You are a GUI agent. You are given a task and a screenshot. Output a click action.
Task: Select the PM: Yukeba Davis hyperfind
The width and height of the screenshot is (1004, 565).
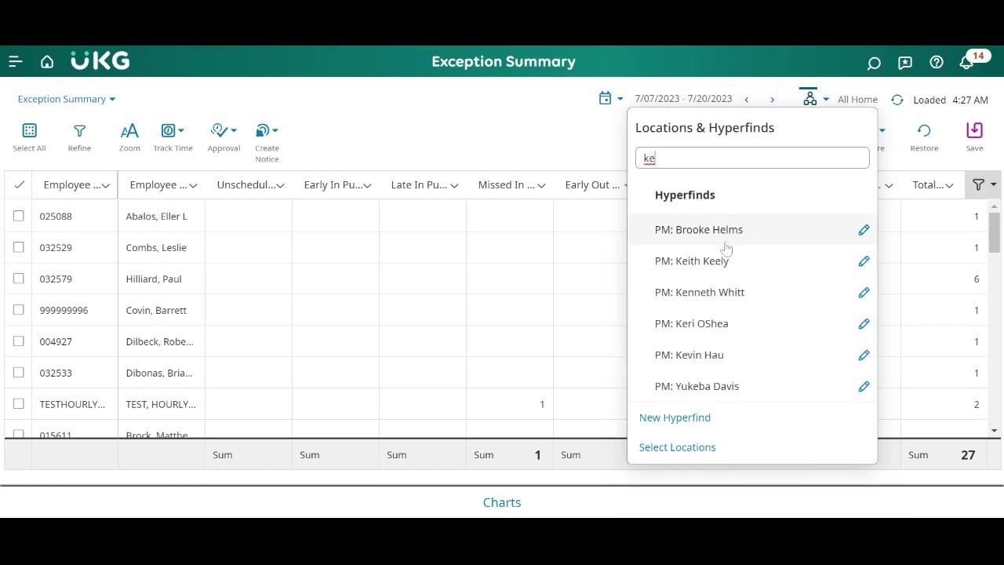point(697,387)
